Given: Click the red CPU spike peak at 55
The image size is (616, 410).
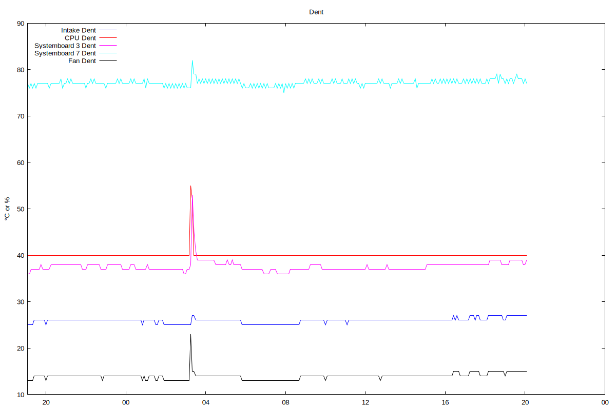Looking at the screenshot, I should [190, 186].
